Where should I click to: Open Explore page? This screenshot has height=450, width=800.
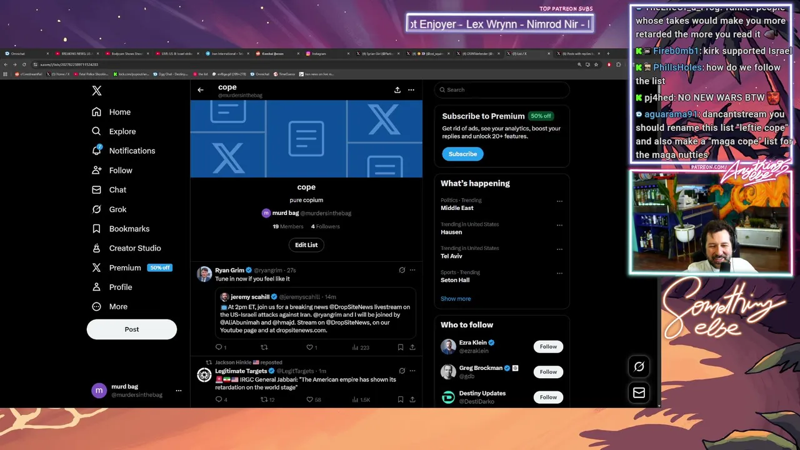pos(114,131)
